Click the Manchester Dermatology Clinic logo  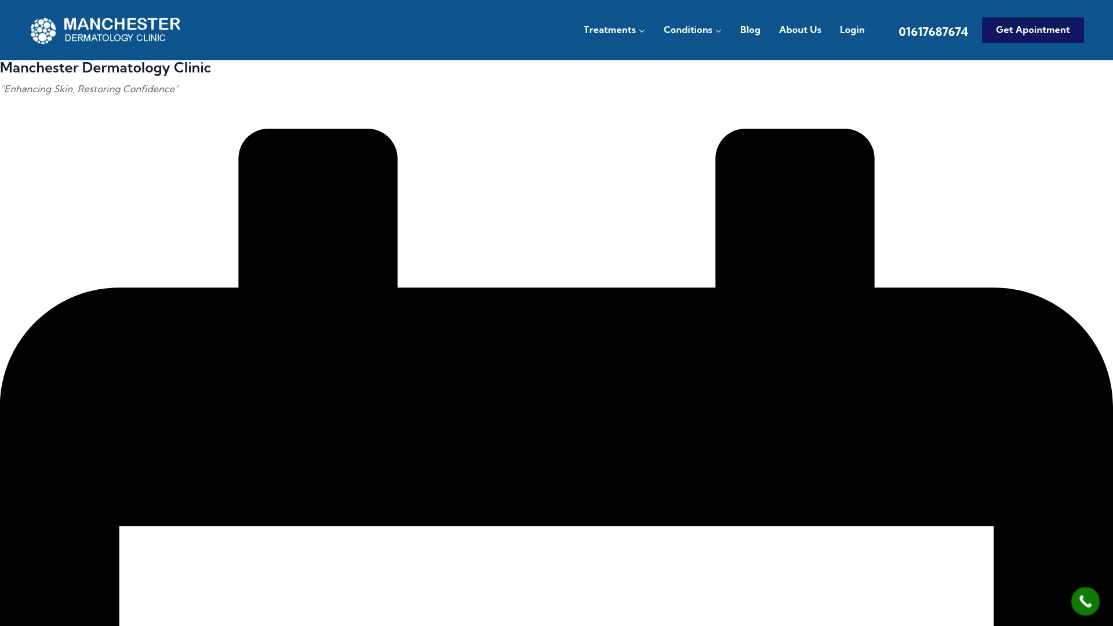click(x=105, y=30)
